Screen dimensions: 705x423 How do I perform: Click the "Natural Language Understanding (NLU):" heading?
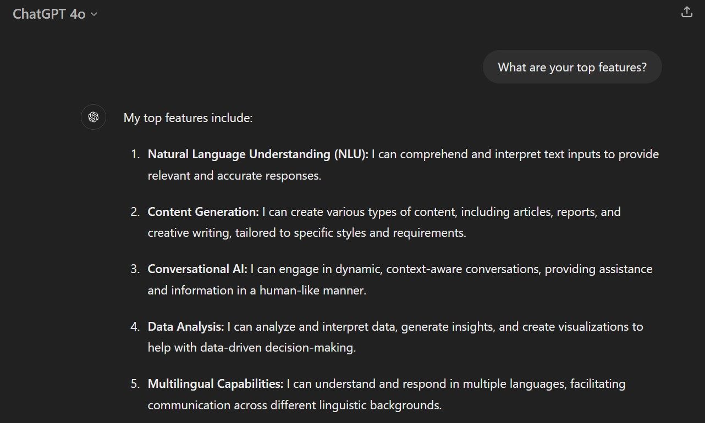[x=258, y=154]
